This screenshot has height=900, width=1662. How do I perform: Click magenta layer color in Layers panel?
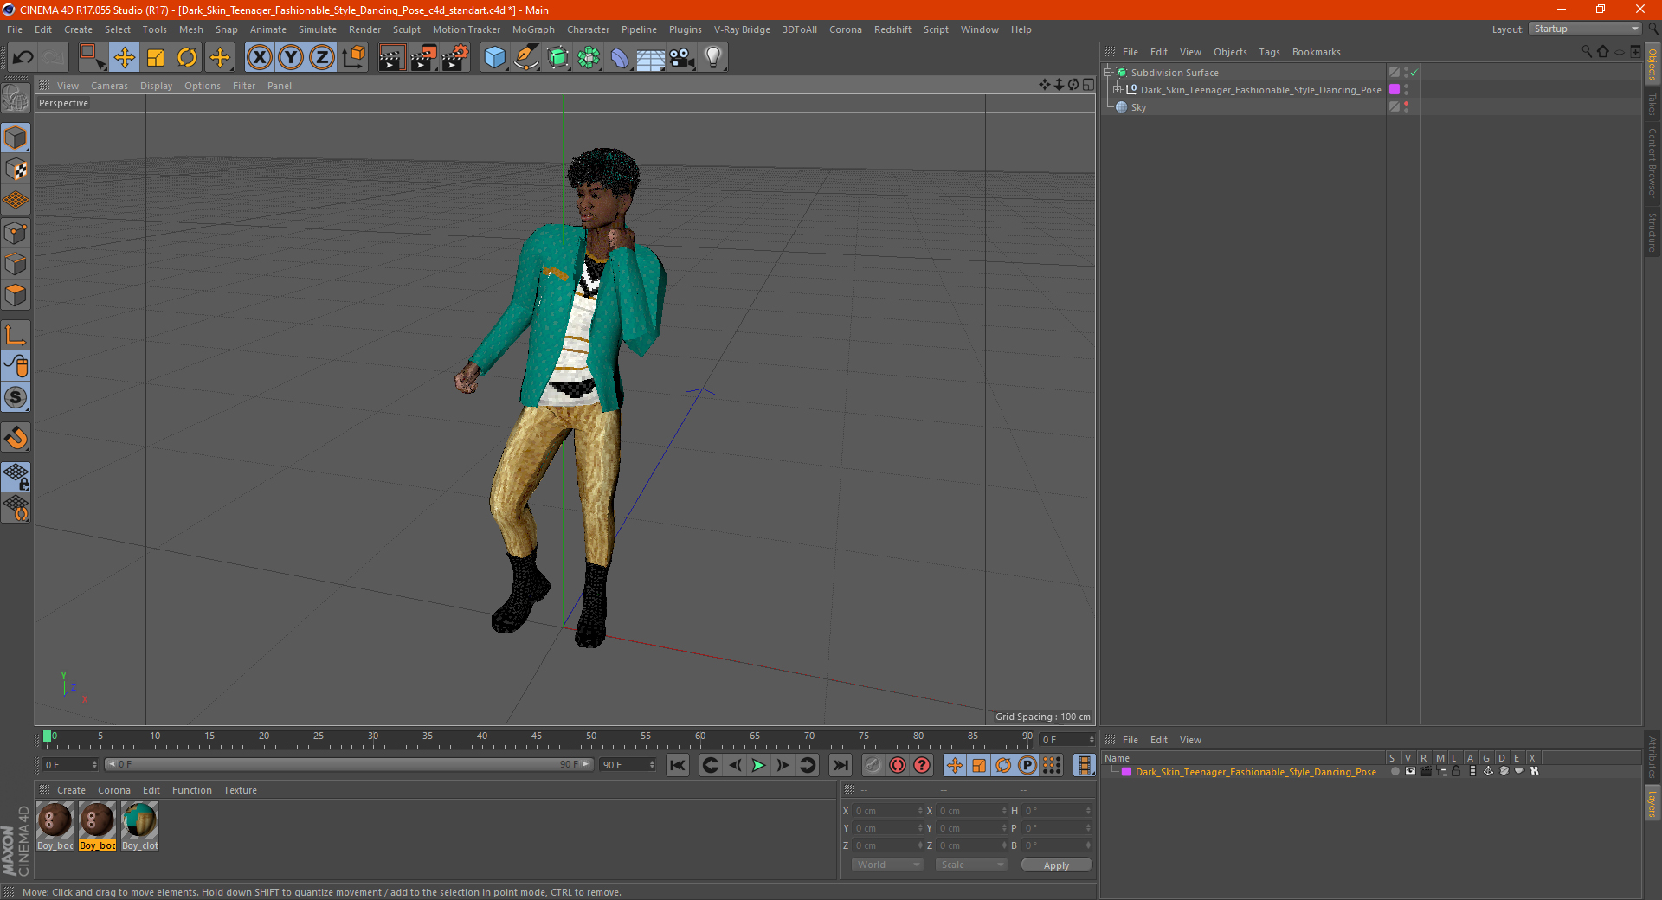[1126, 772]
